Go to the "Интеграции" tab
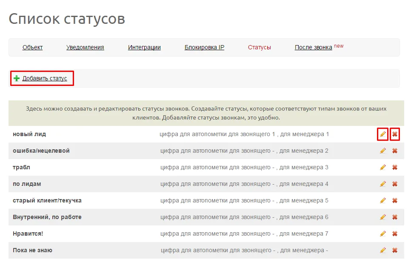The width and height of the screenshot is (411, 265). (144, 48)
